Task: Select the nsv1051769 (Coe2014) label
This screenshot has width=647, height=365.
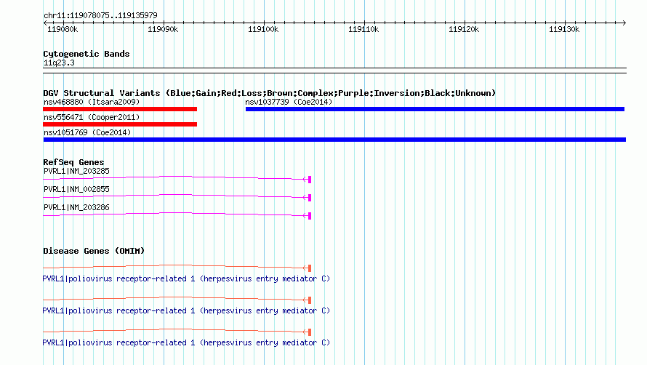Action: [87, 132]
